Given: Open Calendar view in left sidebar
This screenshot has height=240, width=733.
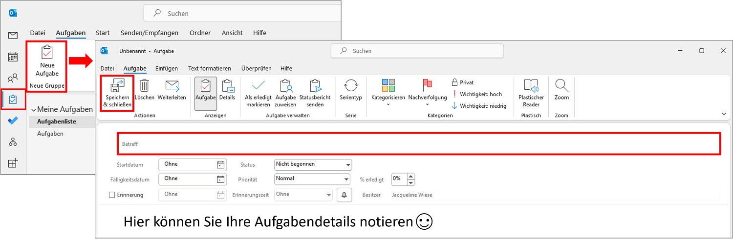Looking at the screenshot, I should click(13, 57).
